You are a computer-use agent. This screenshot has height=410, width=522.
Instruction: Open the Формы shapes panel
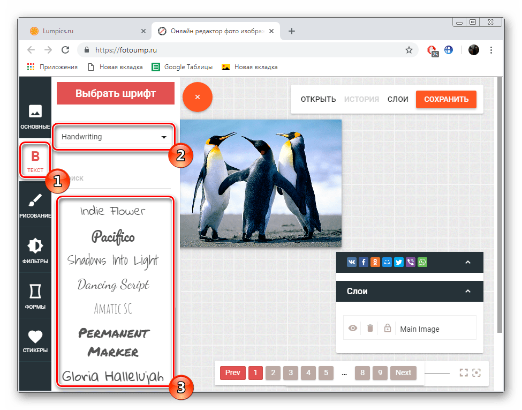pyautogui.click(x=35, y=297)
